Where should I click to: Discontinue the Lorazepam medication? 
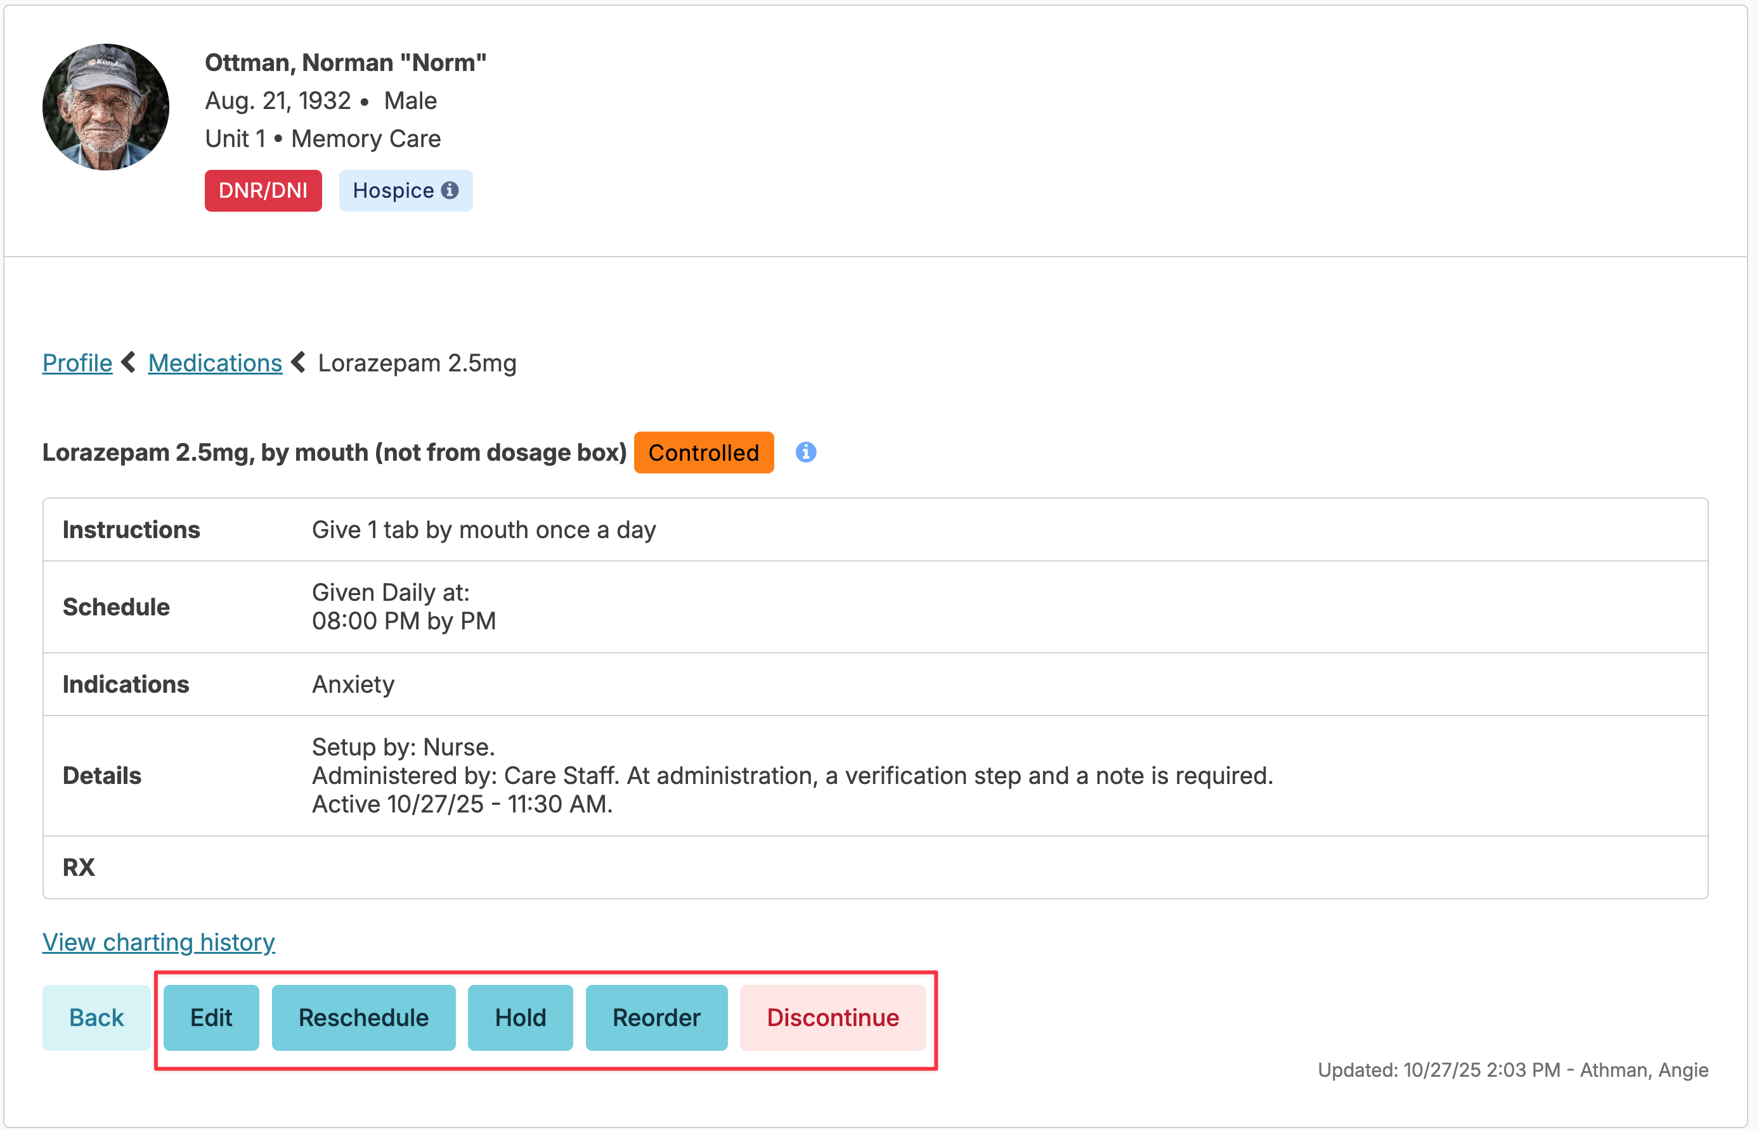[833, 1018]
